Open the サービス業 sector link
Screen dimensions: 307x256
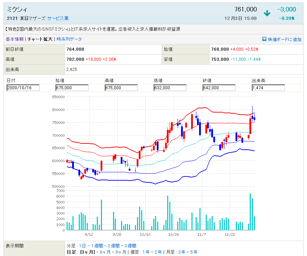[58, 18]
